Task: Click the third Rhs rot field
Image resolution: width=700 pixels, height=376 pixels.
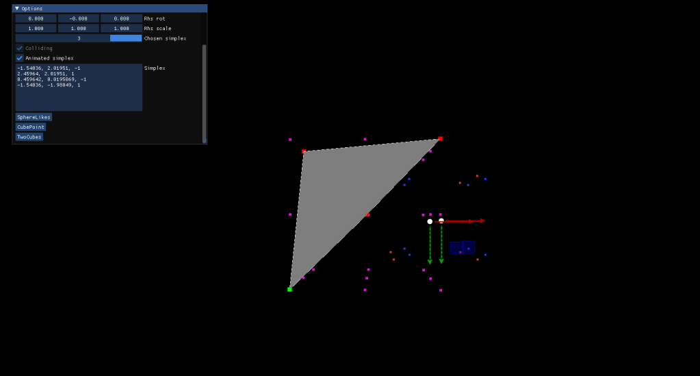Action: tap(121, 18)
